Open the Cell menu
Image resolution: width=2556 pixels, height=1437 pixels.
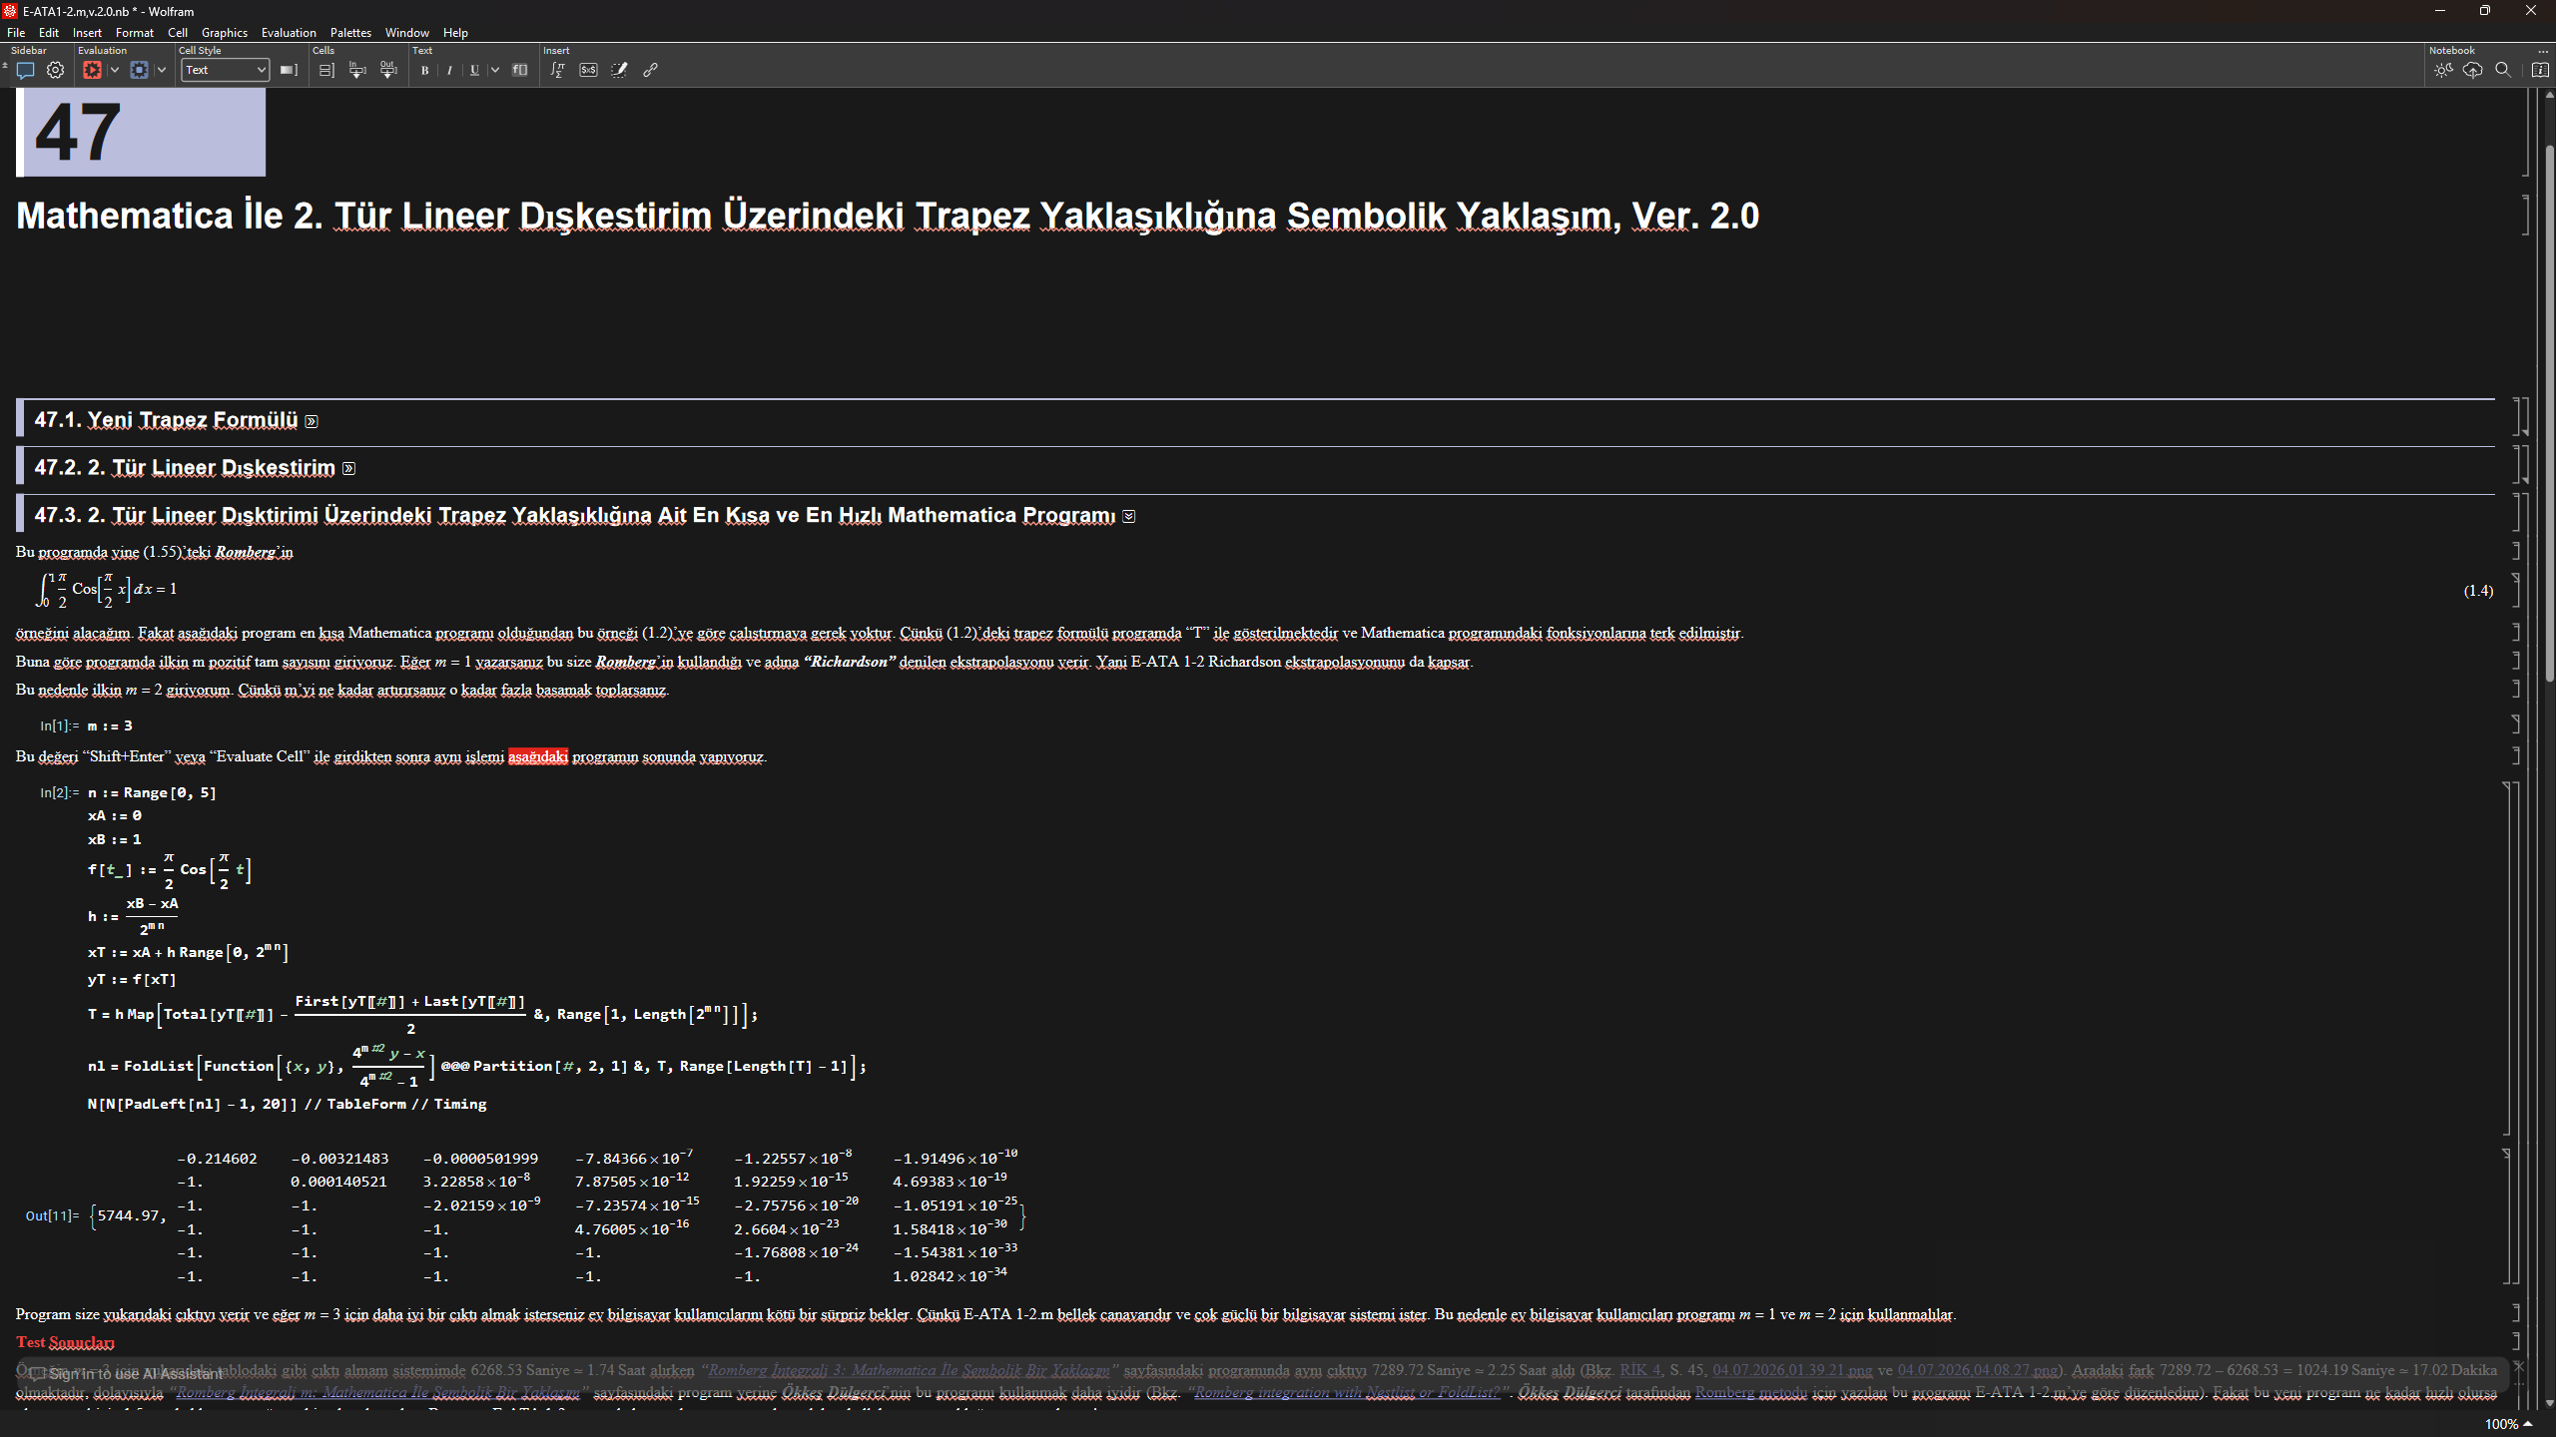coord(178,33)
